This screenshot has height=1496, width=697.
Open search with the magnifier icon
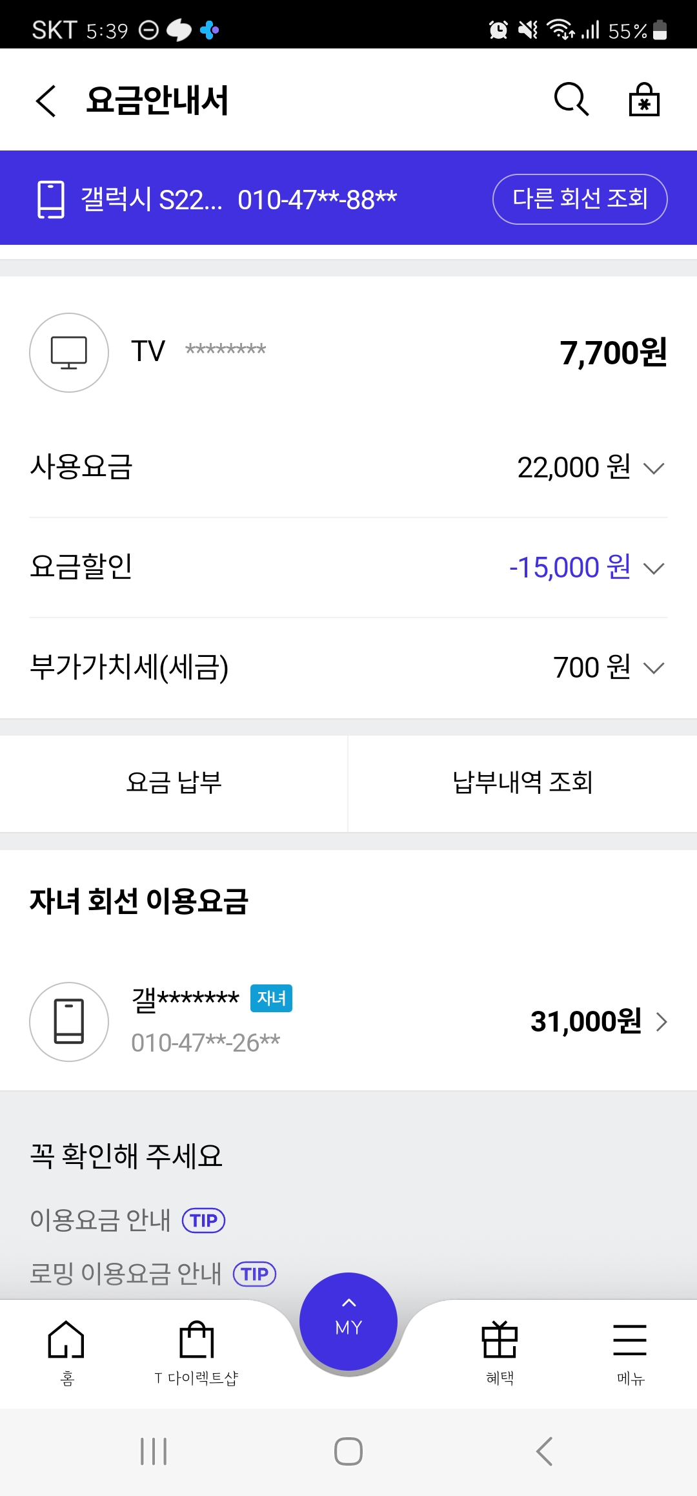click(571, 99)
